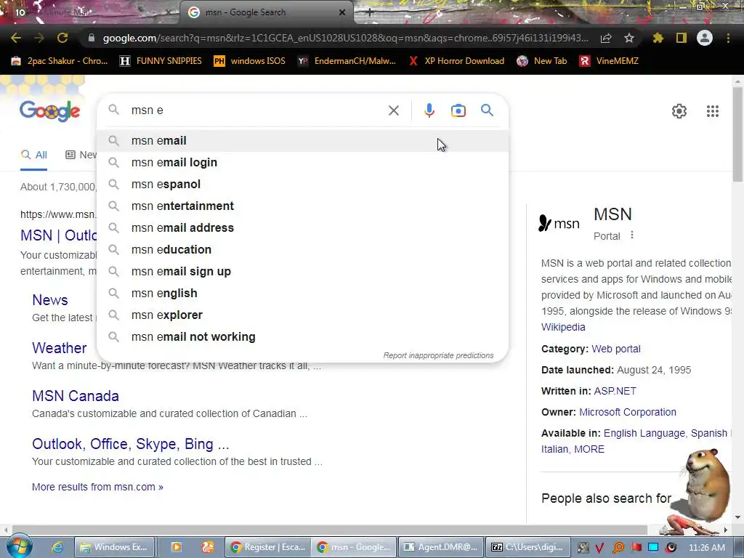Submit search with the blue magnifier icon
Screen dimensions: 744x558
(x=487, y=110)
